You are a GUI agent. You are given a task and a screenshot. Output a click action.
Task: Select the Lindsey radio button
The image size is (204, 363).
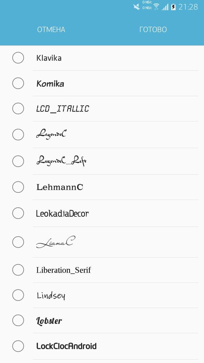pos(18,295)
